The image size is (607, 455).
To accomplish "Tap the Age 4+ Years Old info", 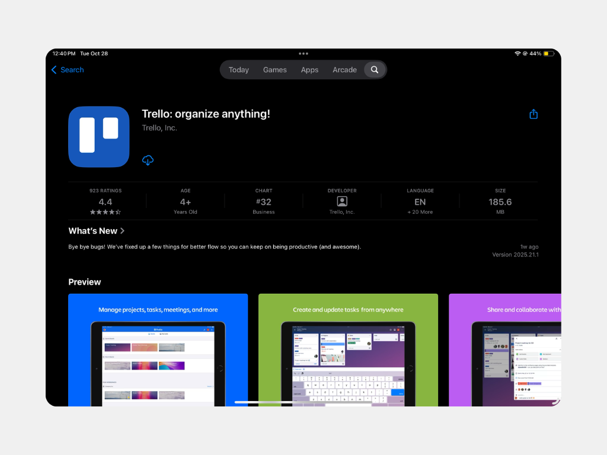I will pyautogui.click(x=186, y=201).
